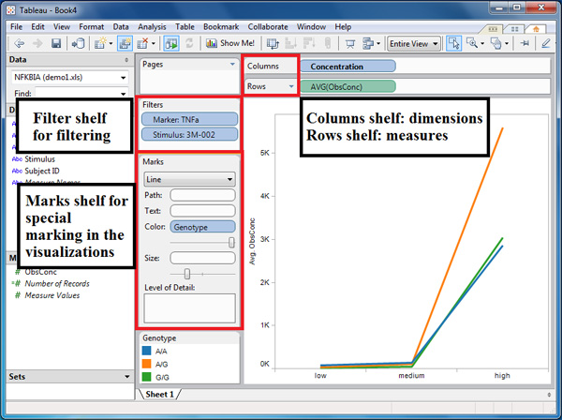Click the Find input field in Data pane

coord(79,94)
